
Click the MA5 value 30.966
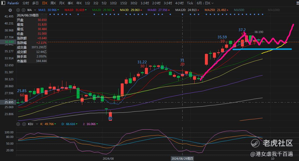(x=52, y=10)
